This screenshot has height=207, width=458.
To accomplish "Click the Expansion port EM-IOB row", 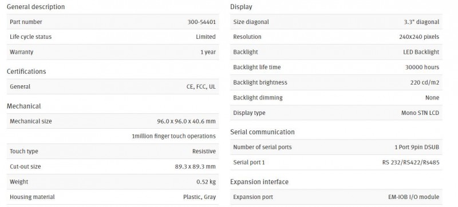I will click(x=336, y=197).
